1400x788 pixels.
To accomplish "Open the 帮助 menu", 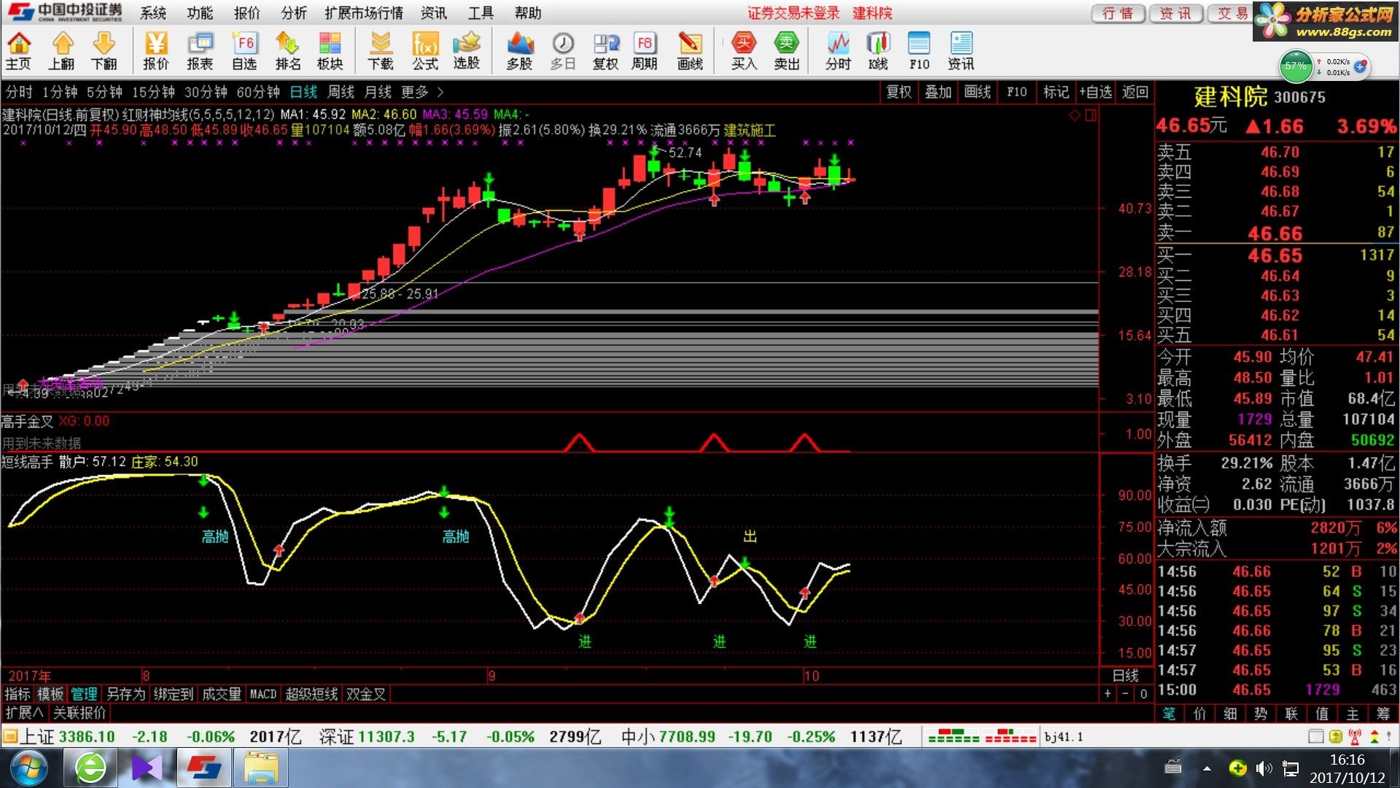I will coord(528,13).
